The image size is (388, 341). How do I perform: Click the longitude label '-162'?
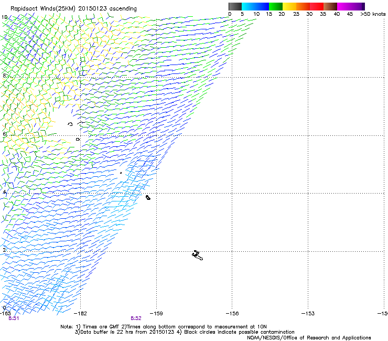click(x=80, y=314)
